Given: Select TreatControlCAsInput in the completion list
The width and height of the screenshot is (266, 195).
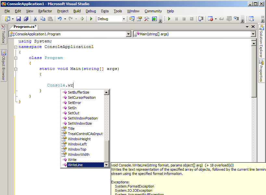Looking at the screenshot, I should pyautogui.click(x=82, y=134).
